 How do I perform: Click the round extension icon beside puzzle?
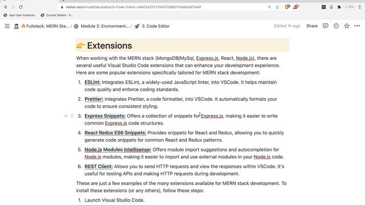pyautogui.click(x=331, y=7)
